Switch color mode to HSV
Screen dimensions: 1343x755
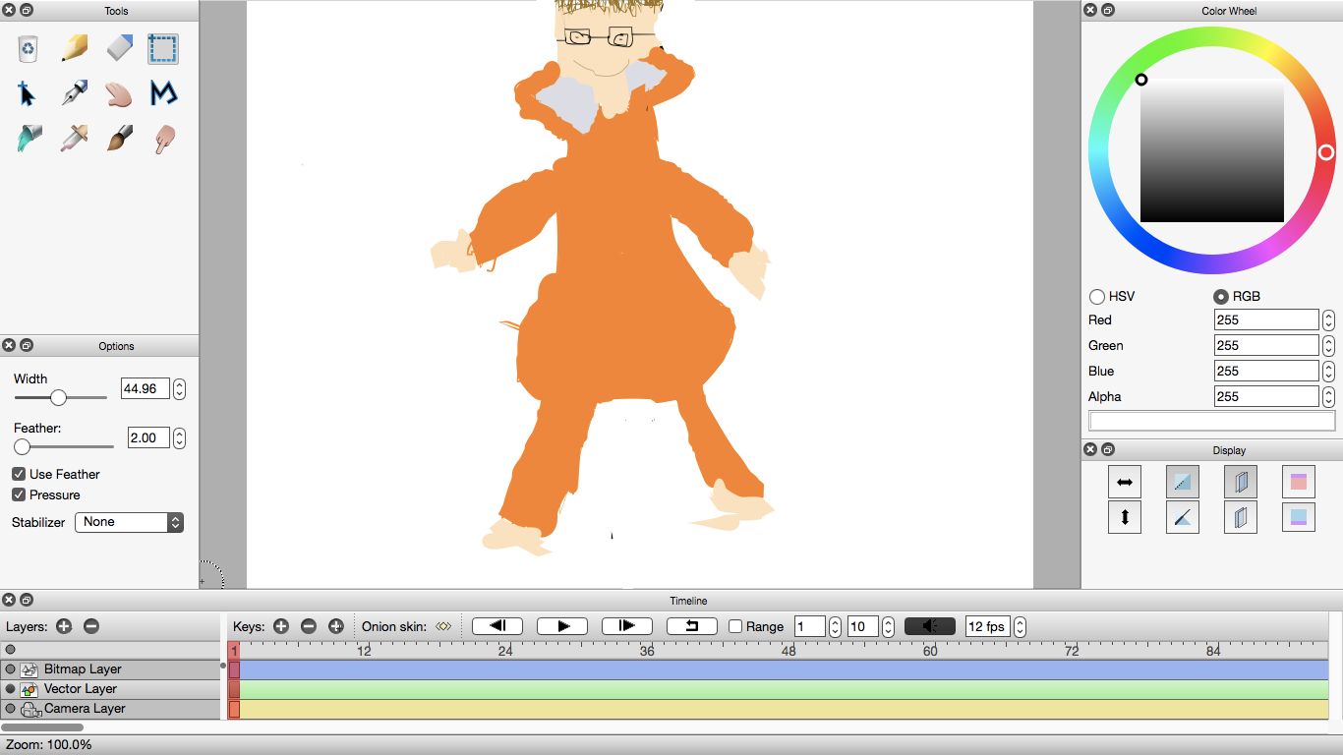click(1097, 296)
